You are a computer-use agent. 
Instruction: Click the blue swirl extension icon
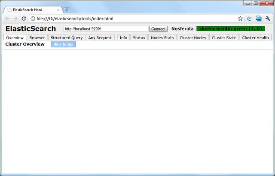[x=249, y=19]
